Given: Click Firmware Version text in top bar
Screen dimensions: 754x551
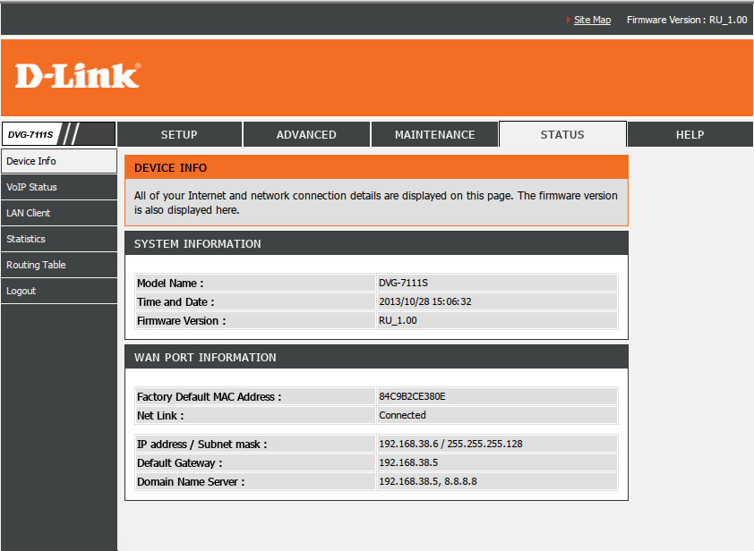Looking at the screenshot, I should click(687, 20).
